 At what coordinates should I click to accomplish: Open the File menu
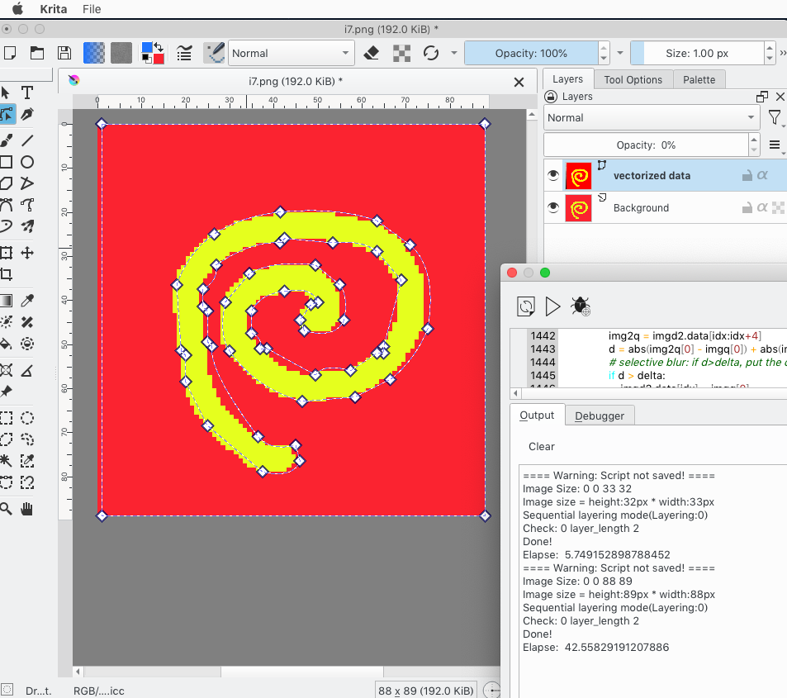(92, 9)
